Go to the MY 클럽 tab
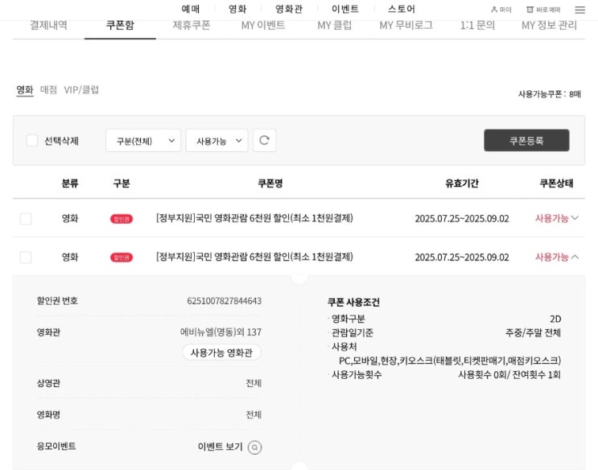 (335, 25)
